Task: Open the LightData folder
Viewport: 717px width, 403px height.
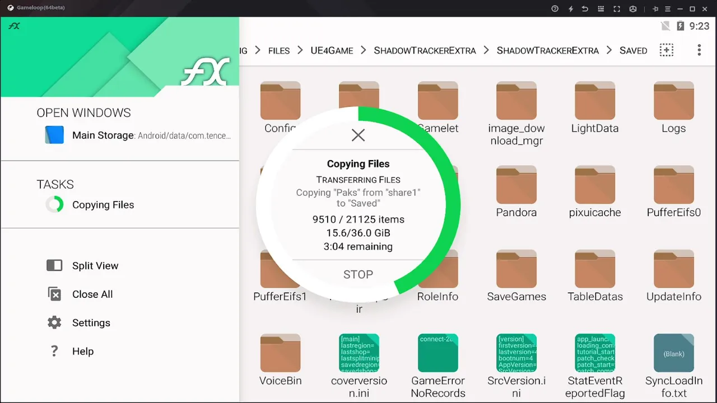Action: 595,107
